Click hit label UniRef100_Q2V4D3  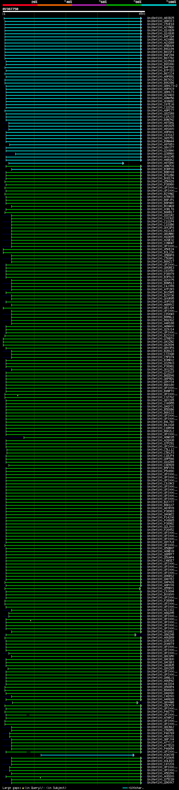click(x=161, y=95)
